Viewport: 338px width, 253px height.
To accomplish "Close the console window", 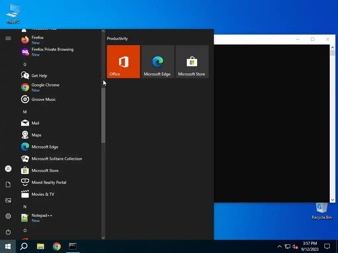I will [328, 39].
